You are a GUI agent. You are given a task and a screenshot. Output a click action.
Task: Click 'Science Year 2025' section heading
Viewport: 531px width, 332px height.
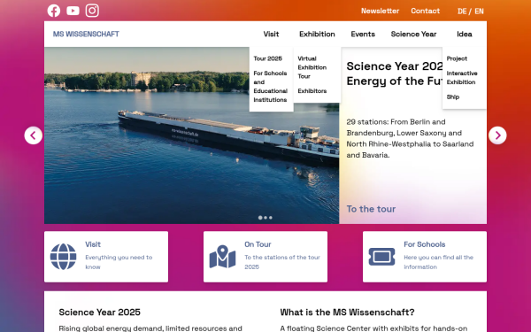click(x=99, y=312)
